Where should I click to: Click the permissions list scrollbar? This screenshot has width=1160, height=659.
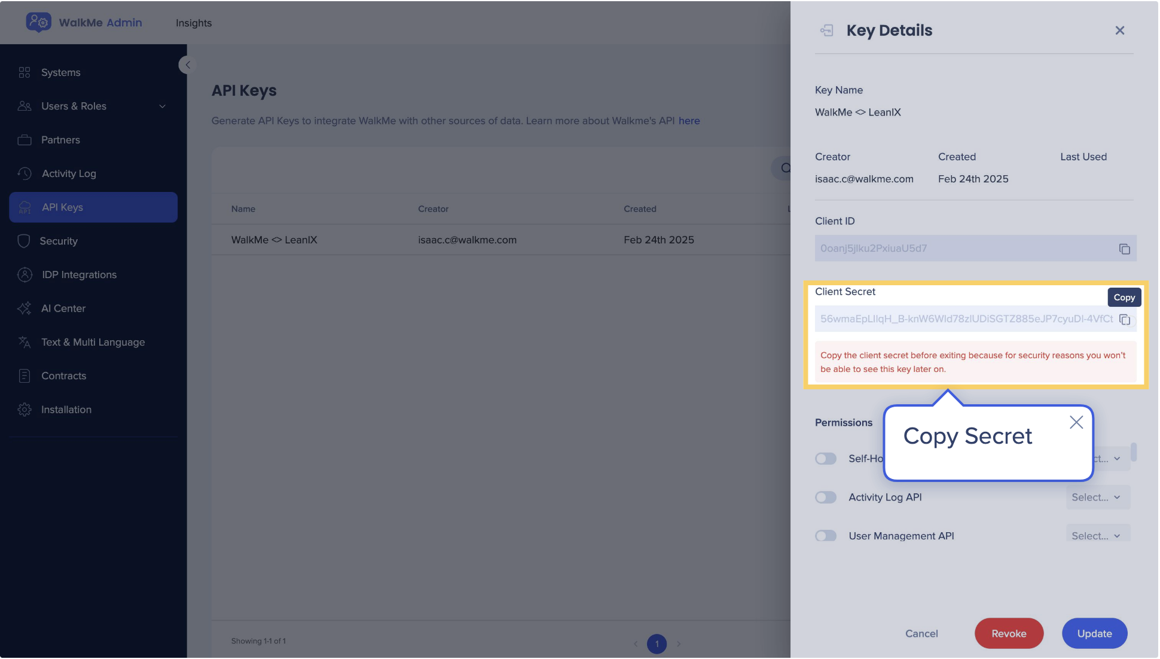click(x=1134, y=452)
